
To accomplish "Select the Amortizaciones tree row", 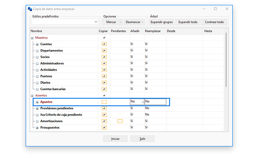I will coord(51,121).
